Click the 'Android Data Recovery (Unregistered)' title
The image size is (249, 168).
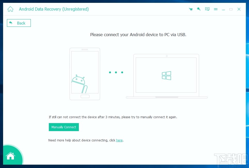[x=54, y=9]
